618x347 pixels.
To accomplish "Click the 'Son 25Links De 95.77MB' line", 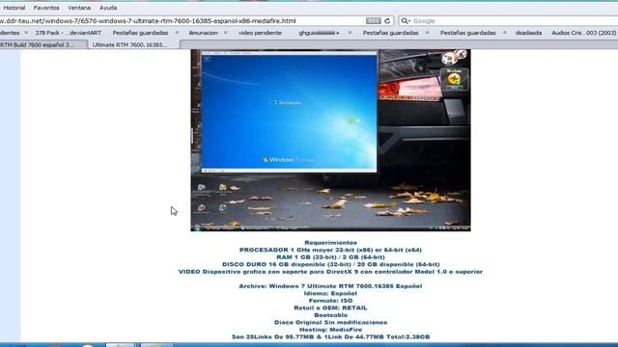I will click(x=330, y=336).
